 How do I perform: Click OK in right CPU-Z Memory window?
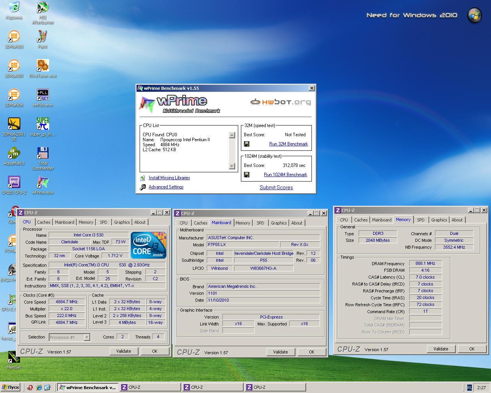(472, 349)
